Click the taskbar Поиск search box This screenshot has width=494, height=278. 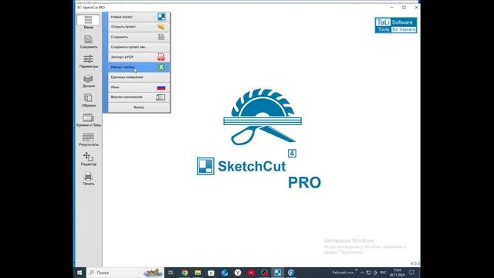click(125, 273)
